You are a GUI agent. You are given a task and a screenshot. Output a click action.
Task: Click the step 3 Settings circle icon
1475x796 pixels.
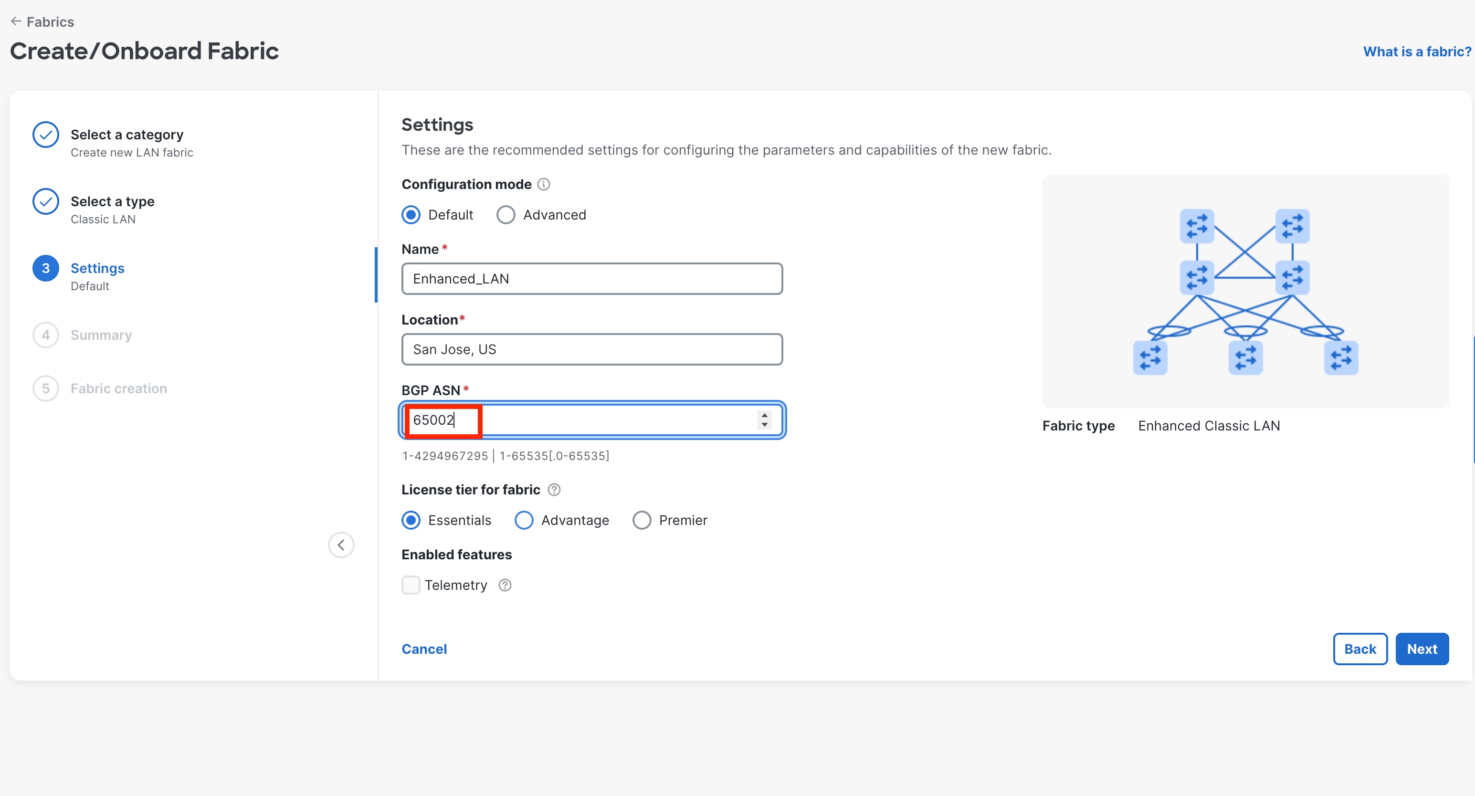coord(46,268)
